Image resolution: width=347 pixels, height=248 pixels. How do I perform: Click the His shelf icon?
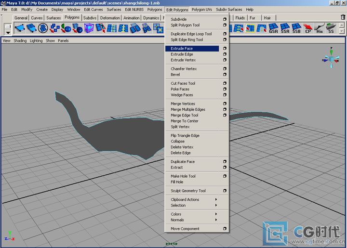[x=320, y=28]
